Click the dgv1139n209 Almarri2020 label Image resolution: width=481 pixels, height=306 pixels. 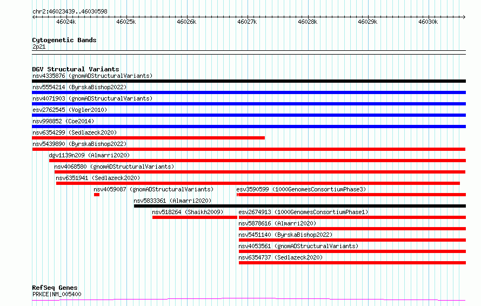tap(89, 155)
